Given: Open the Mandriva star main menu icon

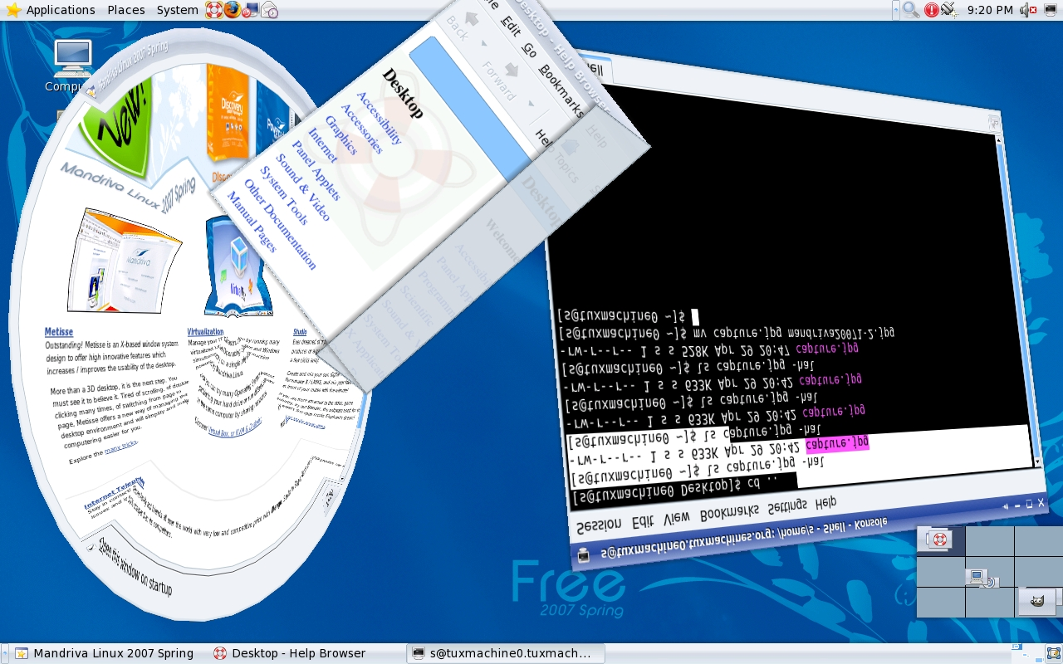Looking at the screenshot, I should tap(13, 10).
